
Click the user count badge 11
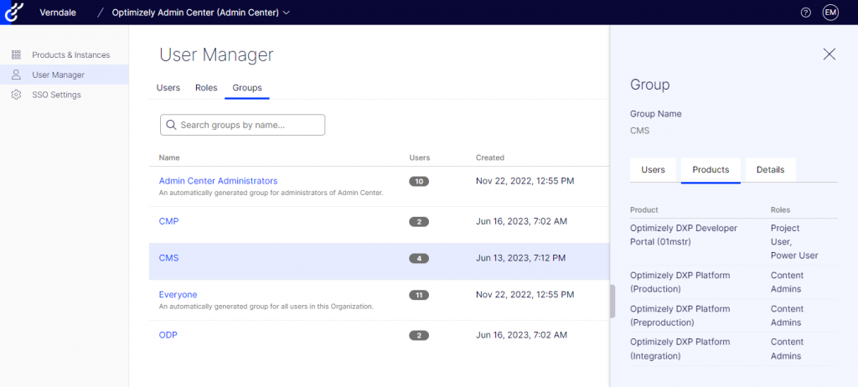419,295
